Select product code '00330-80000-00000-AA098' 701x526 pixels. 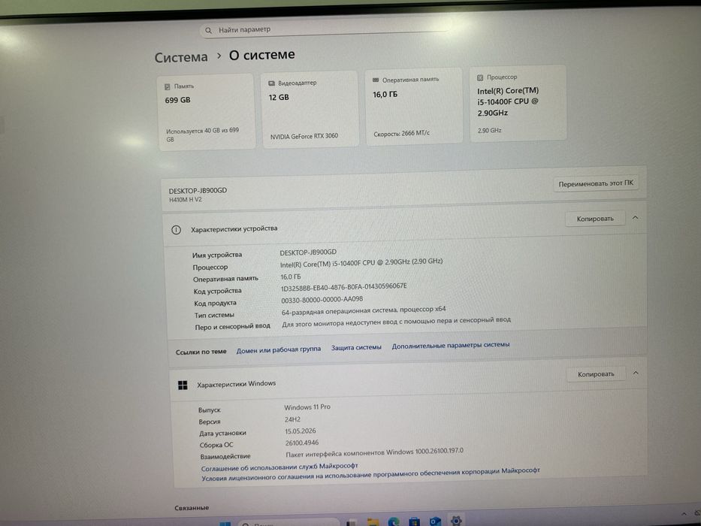point(322,299)
